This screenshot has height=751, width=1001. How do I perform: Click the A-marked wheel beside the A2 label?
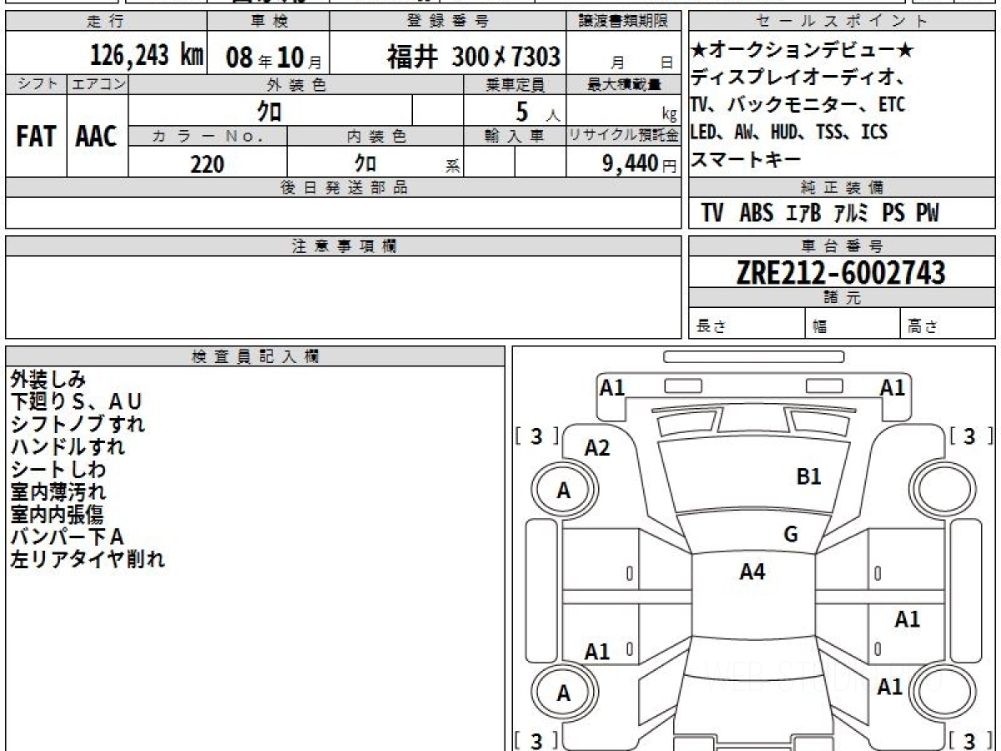[565, 491]
